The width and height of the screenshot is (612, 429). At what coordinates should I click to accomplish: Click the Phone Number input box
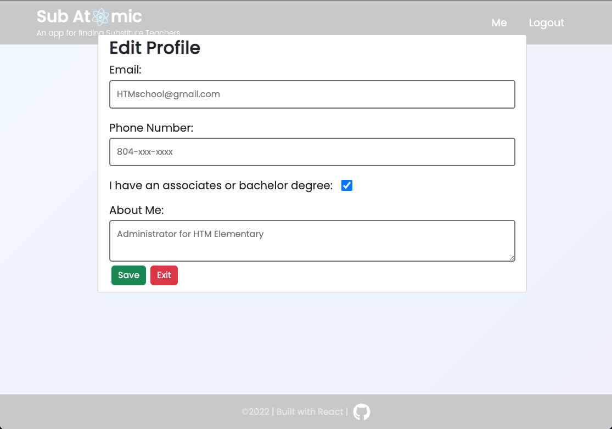coord(312,152)
